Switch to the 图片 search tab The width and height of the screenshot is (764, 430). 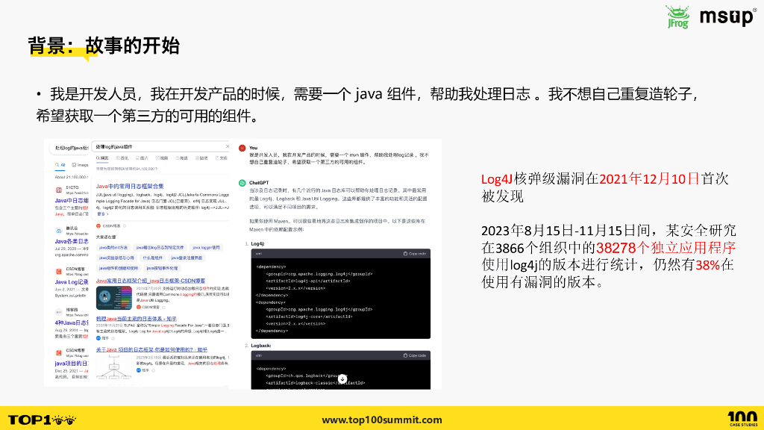143,158
